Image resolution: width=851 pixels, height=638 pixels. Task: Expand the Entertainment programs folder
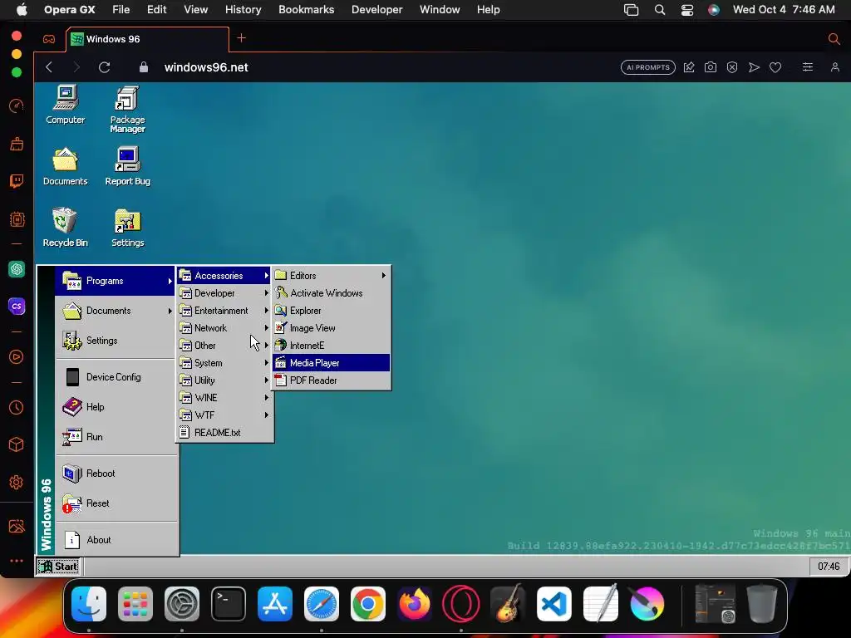click(x=224, y=311)
